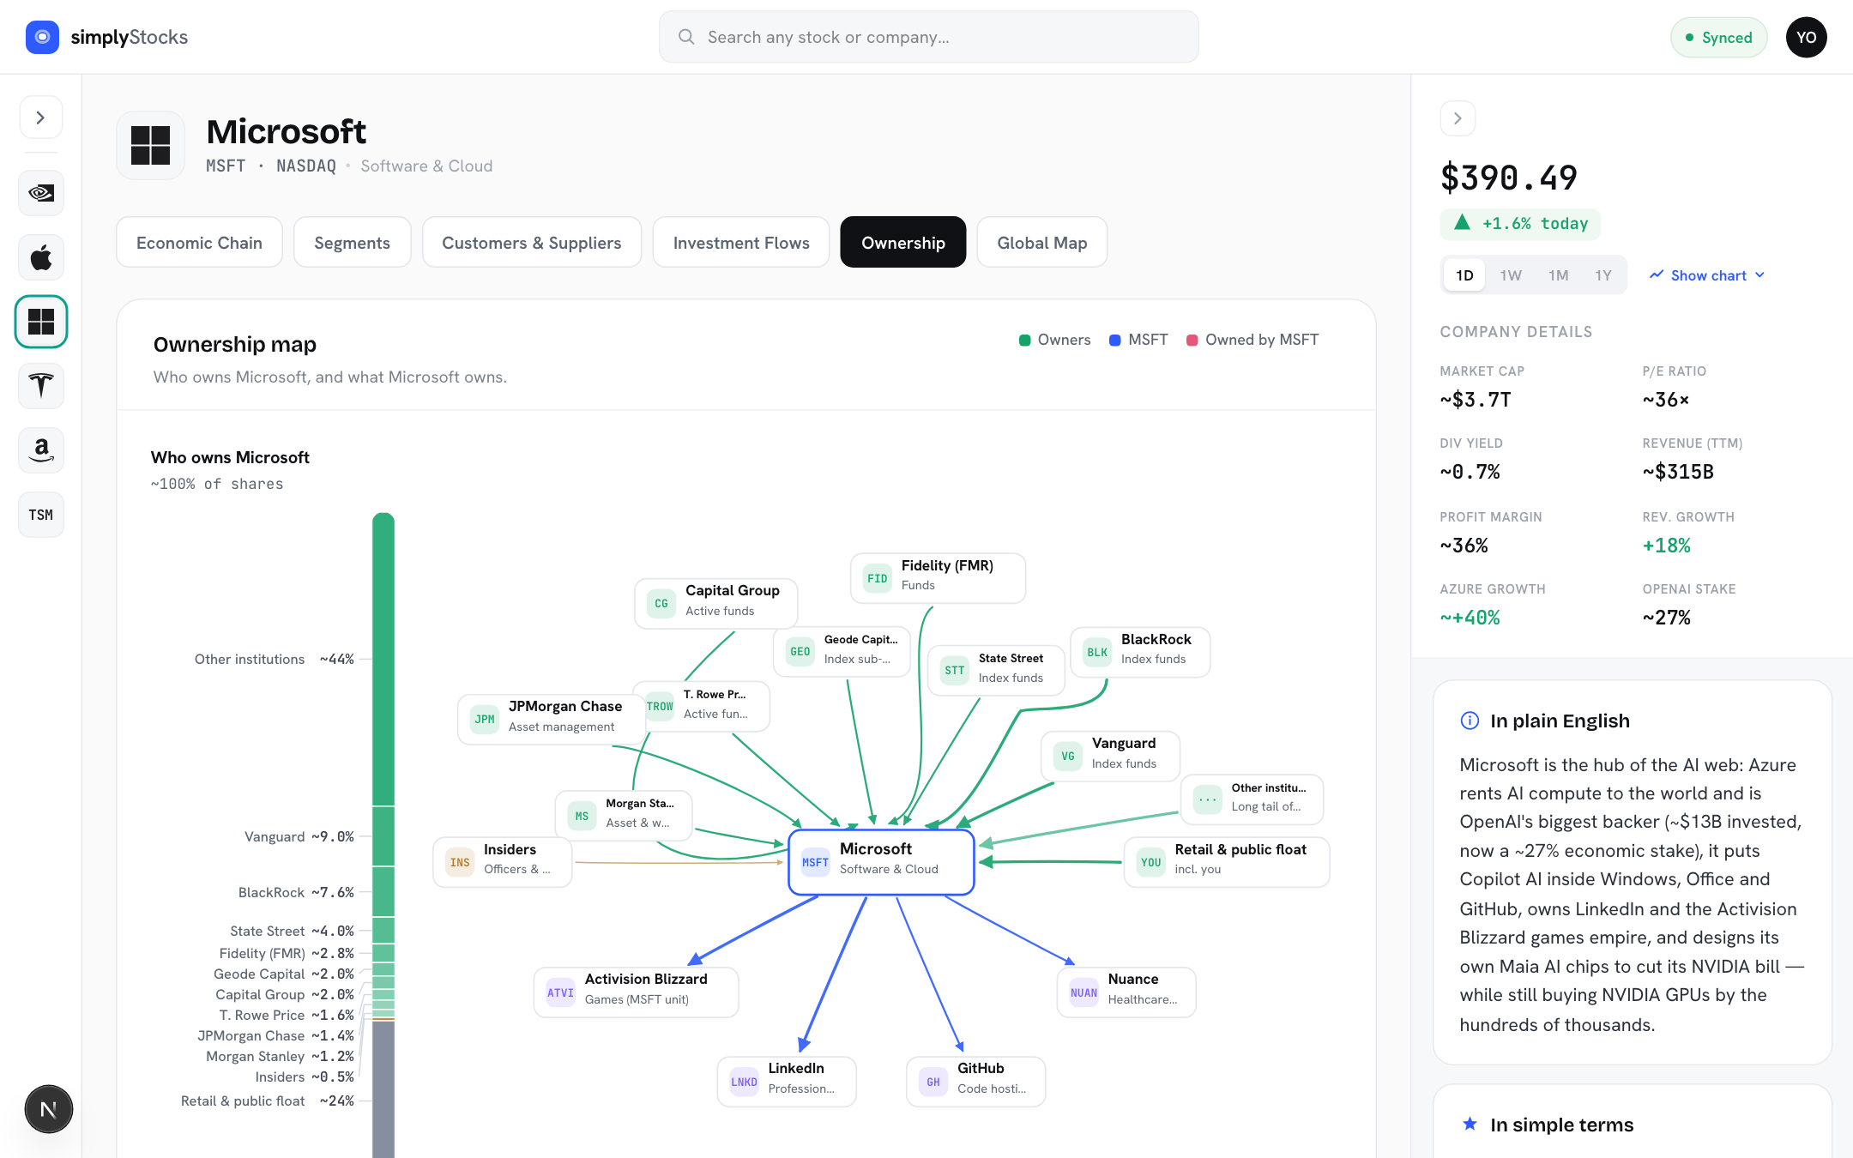1853x1158 pixels.
Task: Select the Apple icon in sidebar
Action: click(41, 257)
